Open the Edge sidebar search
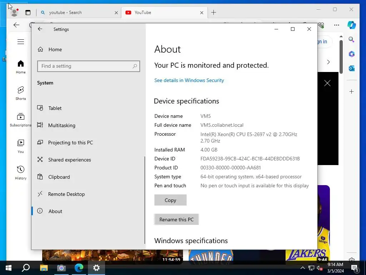366x275 pixels. coord(352,39)
